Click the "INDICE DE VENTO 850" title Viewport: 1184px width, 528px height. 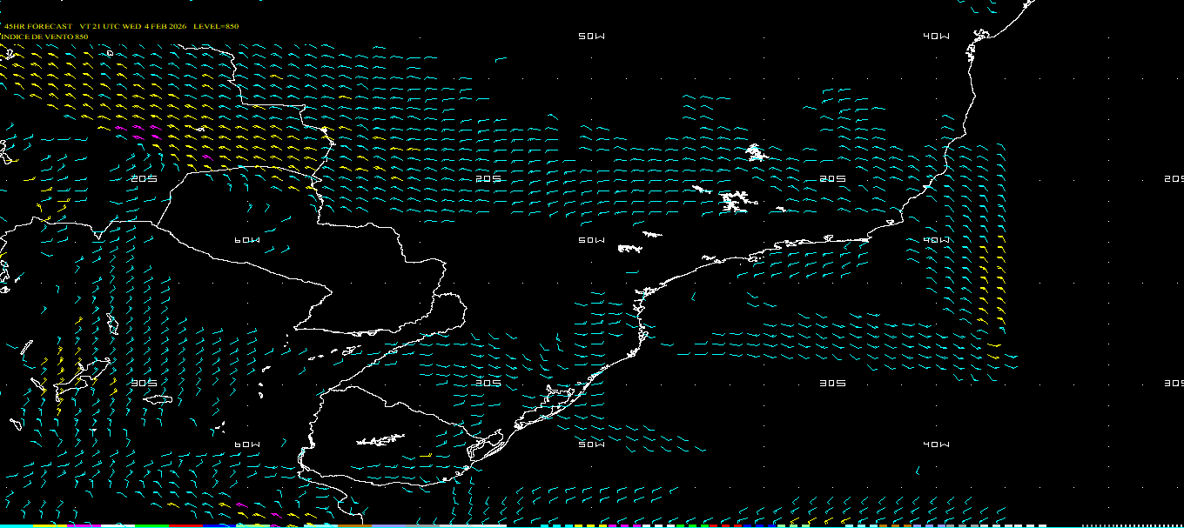click(x=44, y=37)
